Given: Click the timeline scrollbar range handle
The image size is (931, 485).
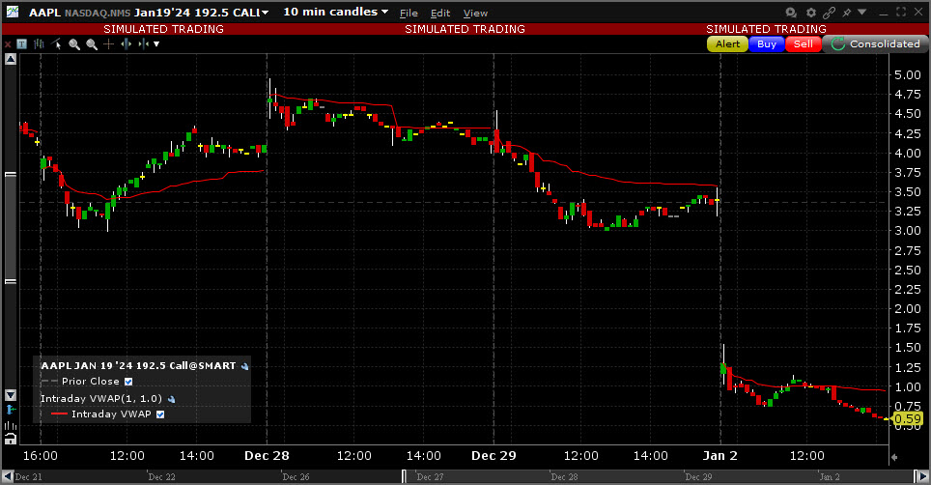Looking at the screenshot, I should 405,476.
